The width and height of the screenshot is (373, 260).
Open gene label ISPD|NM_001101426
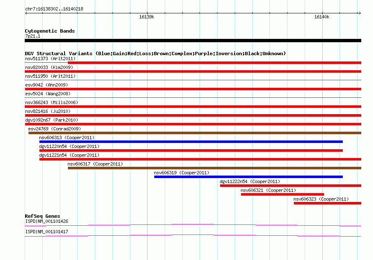47,221
